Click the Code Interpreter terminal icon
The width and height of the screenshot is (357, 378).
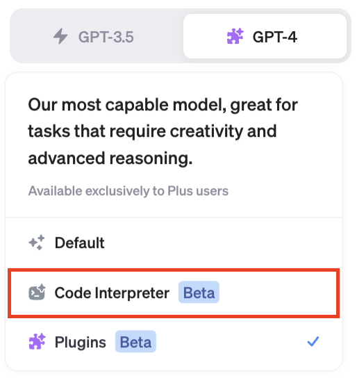coord(37,292)
